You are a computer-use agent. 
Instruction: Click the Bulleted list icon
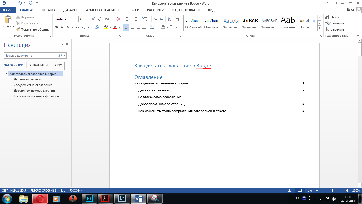tap(126, 19)
